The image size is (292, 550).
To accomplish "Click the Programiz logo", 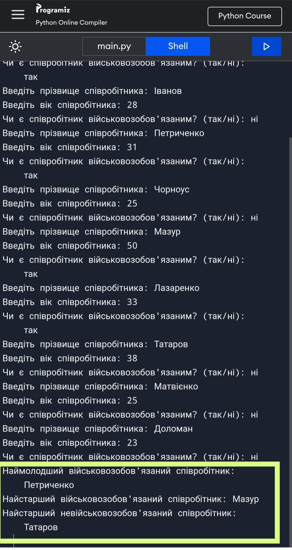I will pyautogui.click(x=53, y=9).
